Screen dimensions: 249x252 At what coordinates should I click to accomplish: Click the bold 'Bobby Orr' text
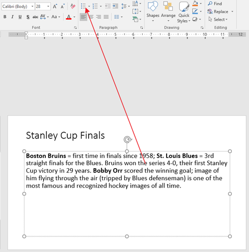point(108,171)
